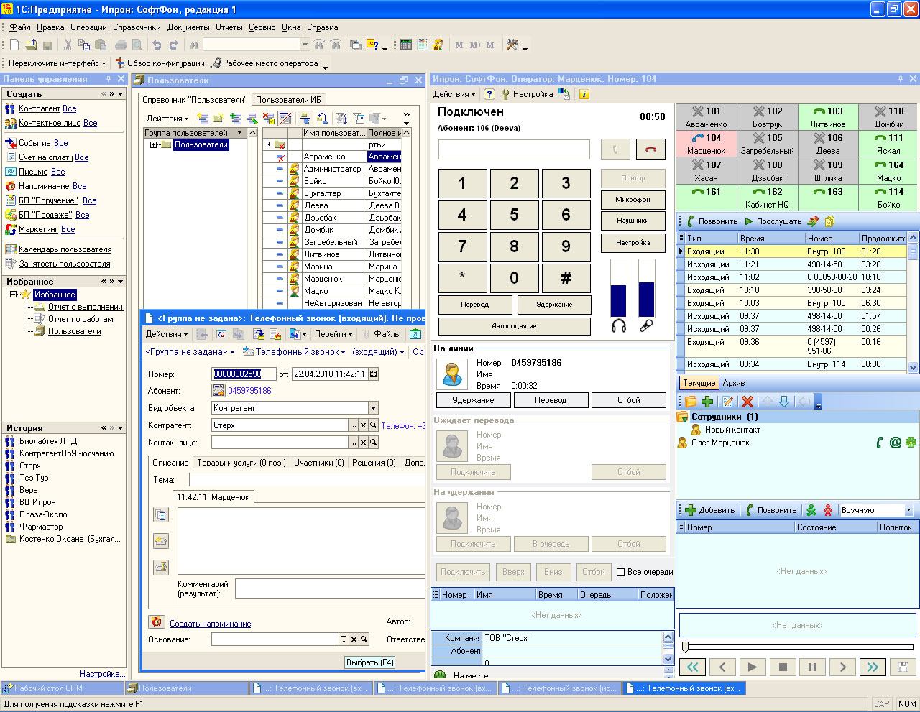Click the pause button in the recording player
920x712 pixels.
[x=812, y=667]
